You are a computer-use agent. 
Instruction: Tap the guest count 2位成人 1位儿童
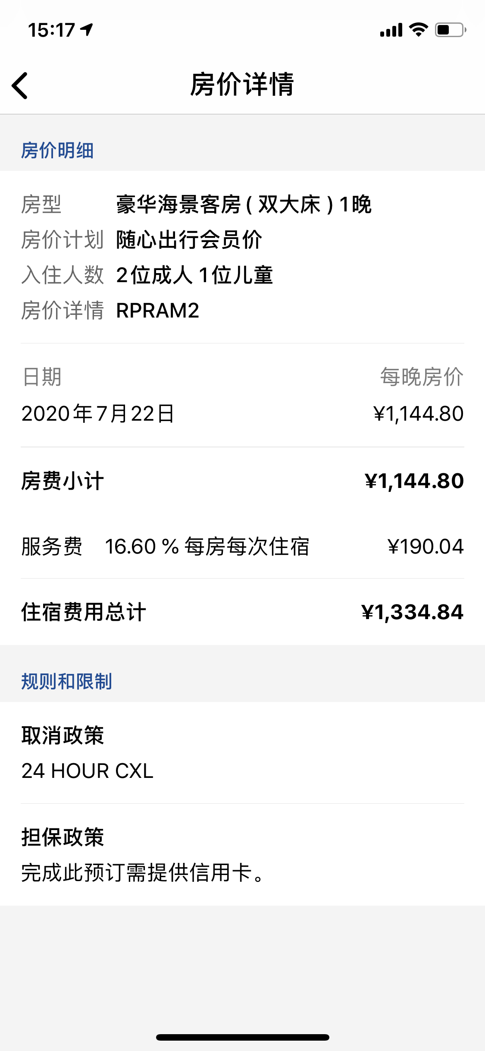194,275
